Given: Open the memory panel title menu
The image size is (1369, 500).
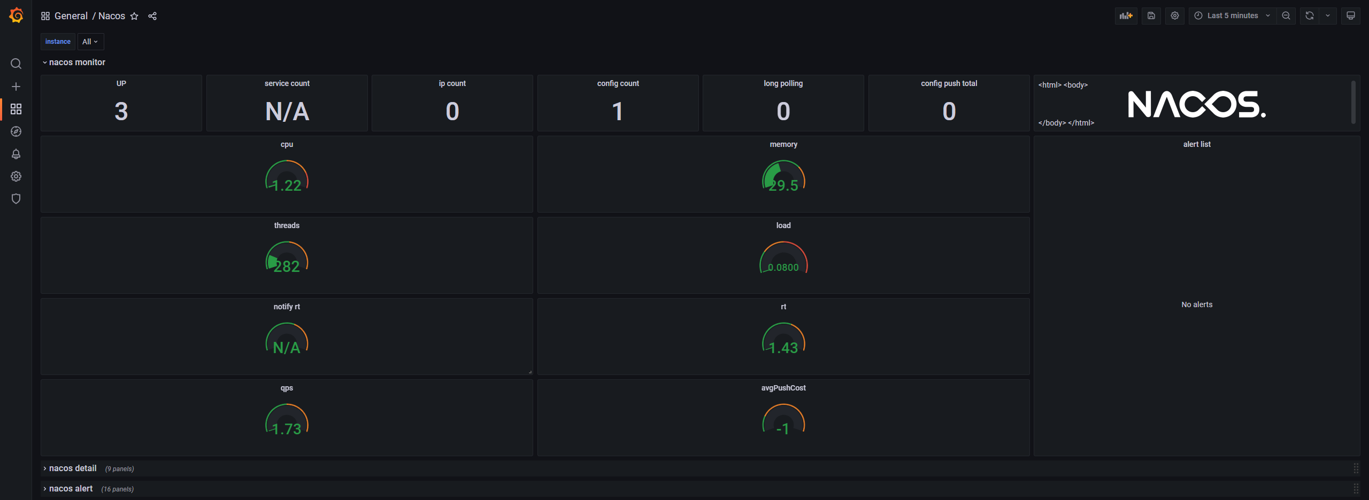Looking at the screenshot, I should coord(783,144).
